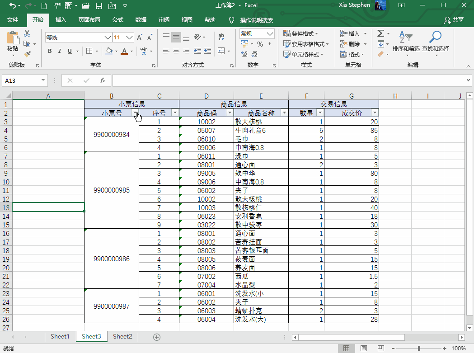The image size is (474, 353).
Task: Click the Save icon in quick access toolbar
Action: coord(99,5)
